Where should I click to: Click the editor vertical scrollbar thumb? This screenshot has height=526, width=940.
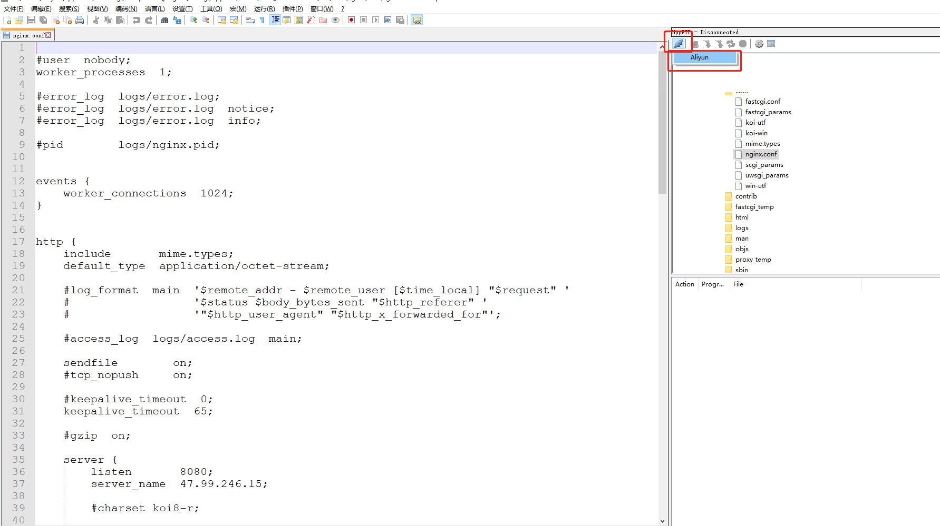click(x=663, y=123)
